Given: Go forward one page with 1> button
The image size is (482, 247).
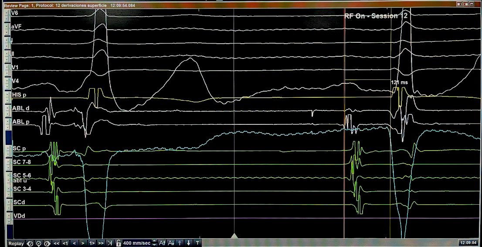Looking at the screenshot, I should click(92, 244).
